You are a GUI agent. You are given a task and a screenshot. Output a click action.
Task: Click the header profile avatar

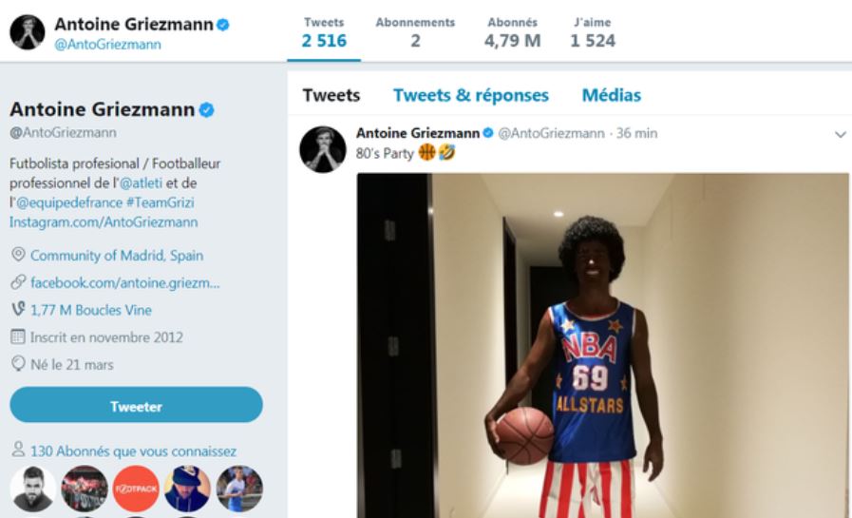(x=28, y=31)
